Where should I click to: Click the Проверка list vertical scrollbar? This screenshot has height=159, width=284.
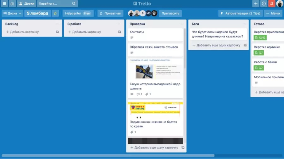(184, 49)
